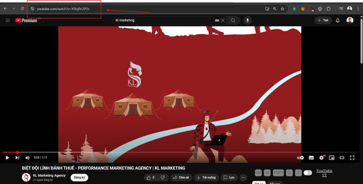This screenshot has width=363, height=184.
Task: Open the player settings gear
Action: point(321,158)
